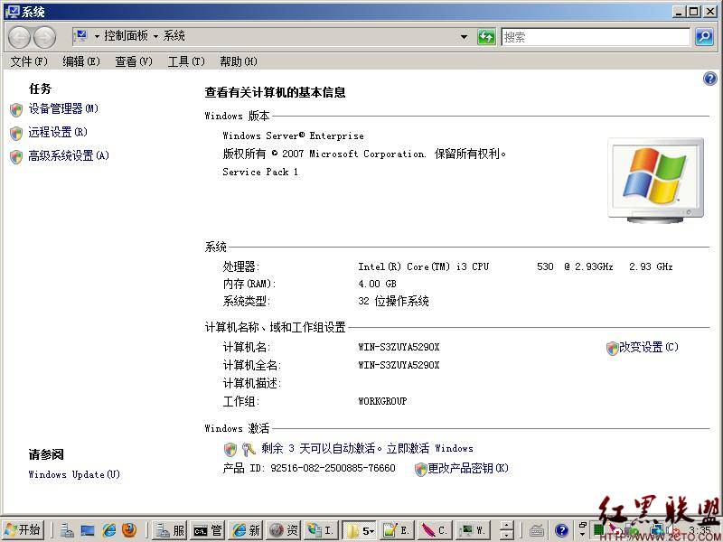Screen dimensions: 723x542
Task: Click the keyboard language bar icon in taskbar
Action: coord(536,531)
